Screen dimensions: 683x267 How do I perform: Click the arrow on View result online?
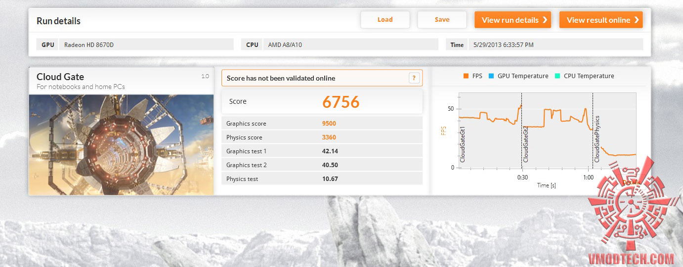point(637,20)
